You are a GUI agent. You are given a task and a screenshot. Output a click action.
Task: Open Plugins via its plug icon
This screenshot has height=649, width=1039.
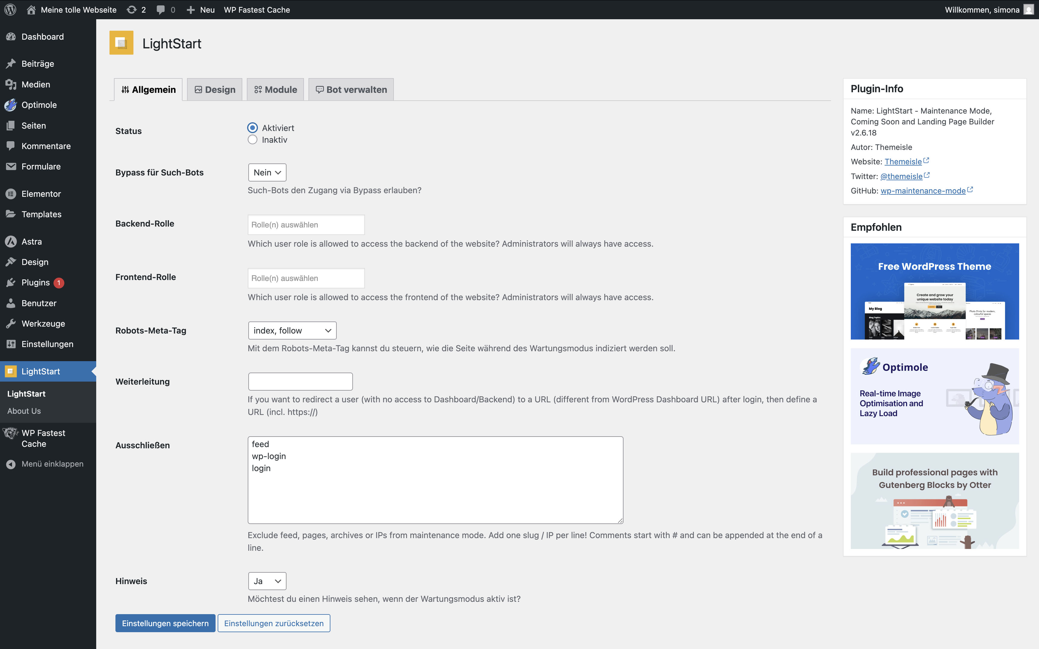point(11,282)
